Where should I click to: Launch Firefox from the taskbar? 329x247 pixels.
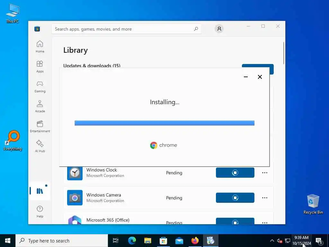click(x=195, y=241)
